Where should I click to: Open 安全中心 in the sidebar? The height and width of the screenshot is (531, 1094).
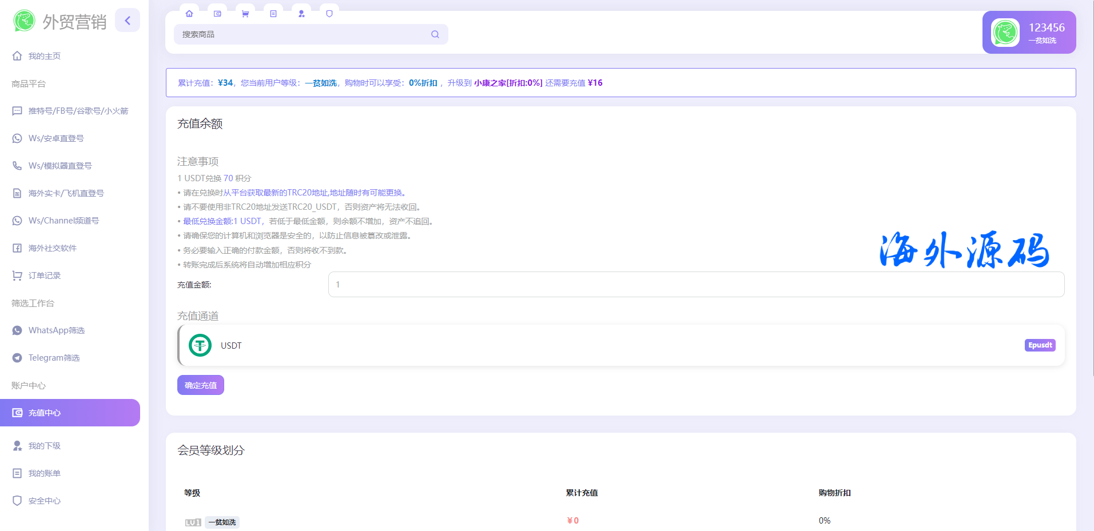point(45,501)
